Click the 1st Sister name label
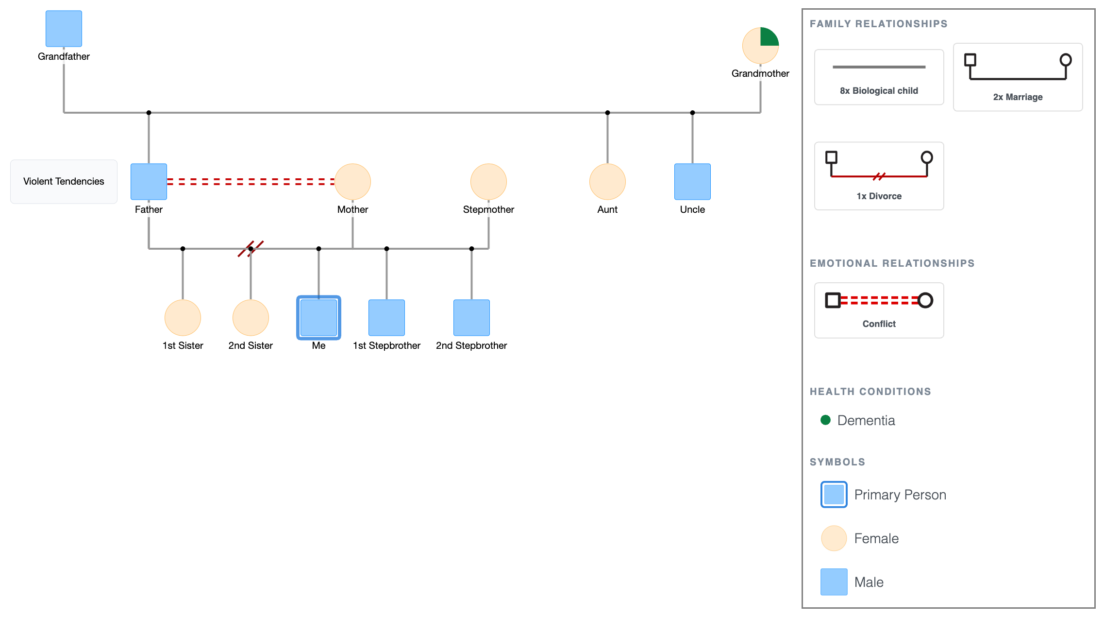The height and width of the screenshot is (617, 1104). pos(183,345)
